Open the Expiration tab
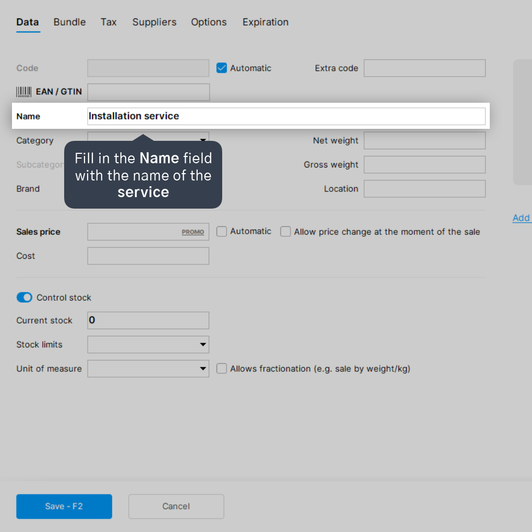This screenshot has height=532, width=532. tap(265, 22)
